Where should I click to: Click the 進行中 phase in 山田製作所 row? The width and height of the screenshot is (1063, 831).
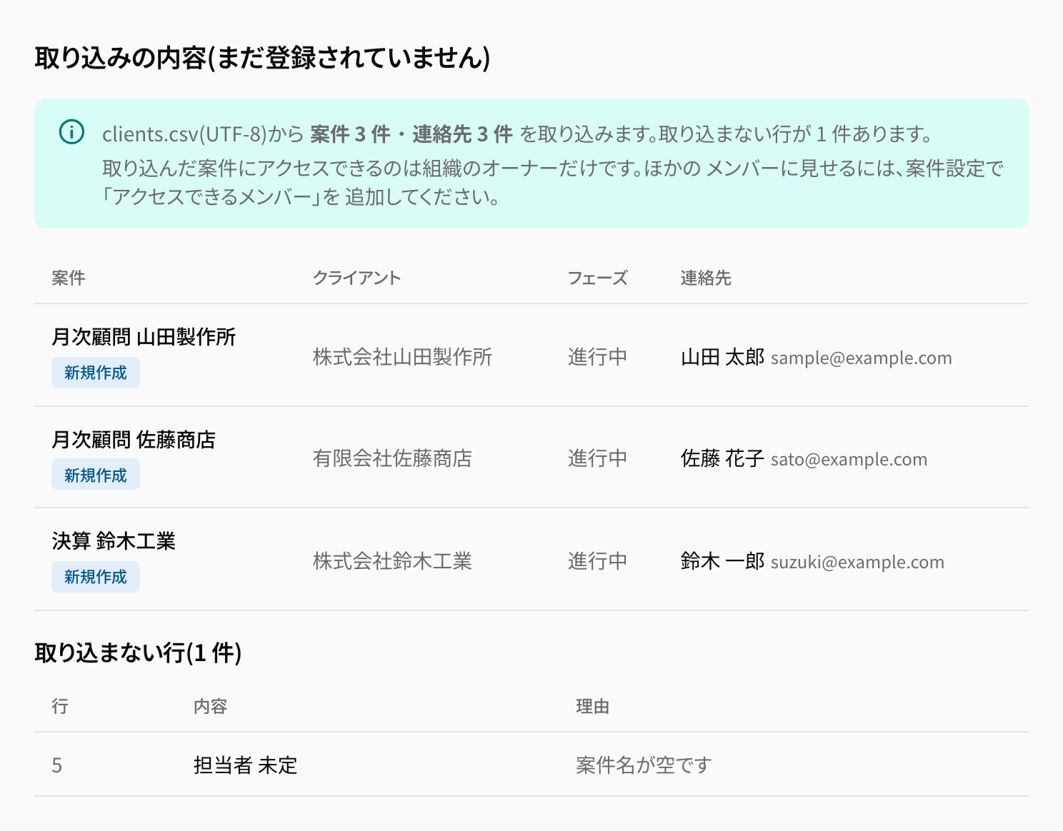tap(597, 357)
